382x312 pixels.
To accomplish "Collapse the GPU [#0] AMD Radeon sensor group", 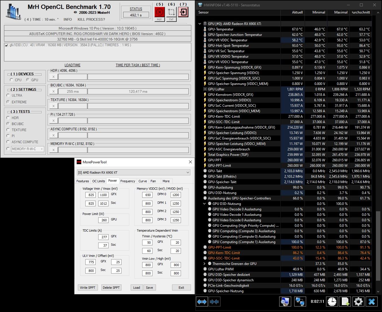I will pyautogui.click(x=200, y=24).
